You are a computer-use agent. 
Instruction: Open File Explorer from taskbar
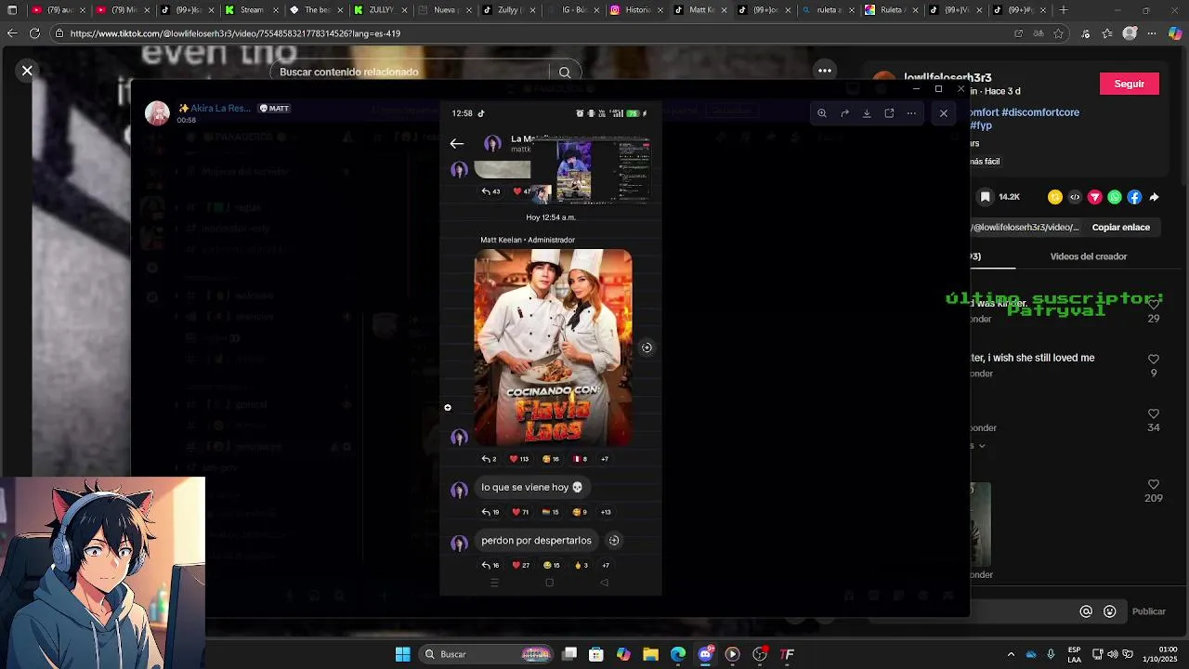(x=650, y=654)
